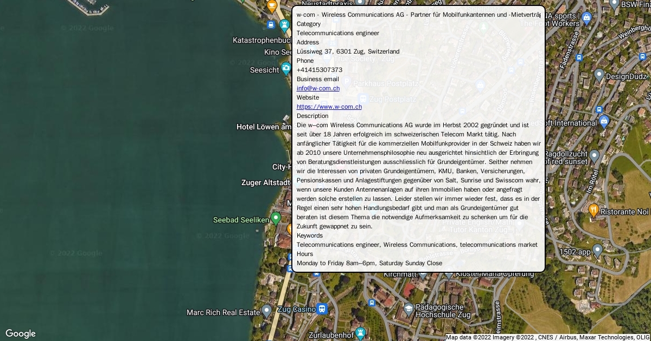The width and height of the screenshot is (651, 341).
Task: Click the Seesicht camera marker
Action: click(x=286, y=69)
